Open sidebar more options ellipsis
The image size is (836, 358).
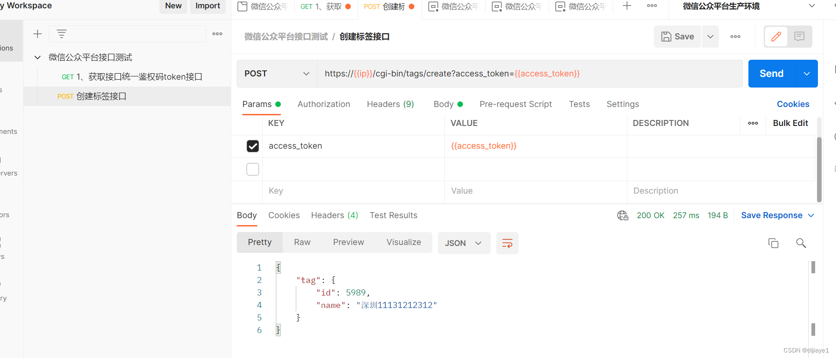click(x=217, y=34)
